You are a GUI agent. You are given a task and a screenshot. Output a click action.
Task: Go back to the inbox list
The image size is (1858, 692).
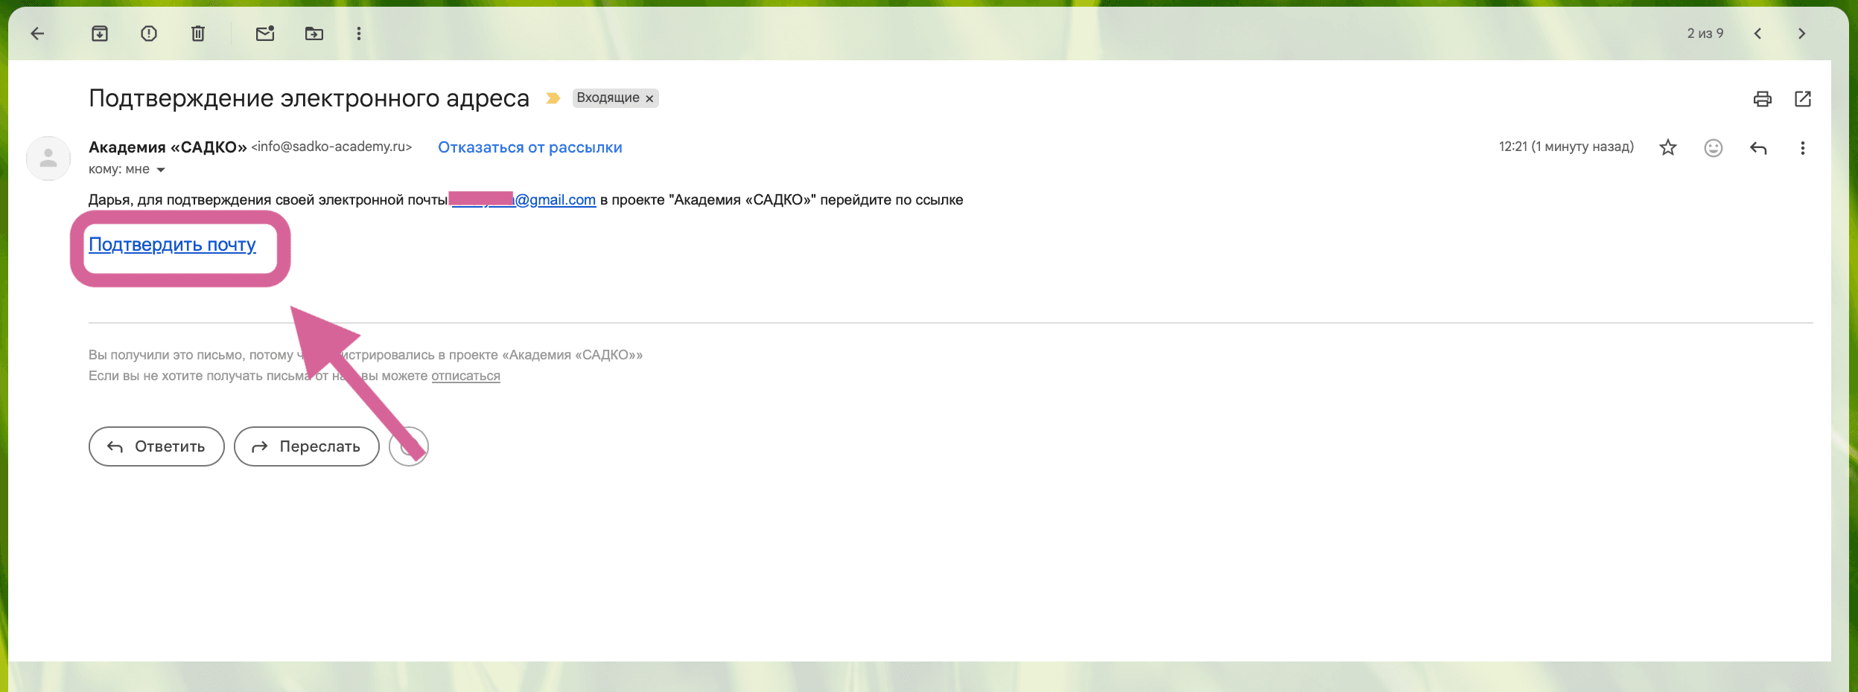pyautogui.click(x=37, y=33)
